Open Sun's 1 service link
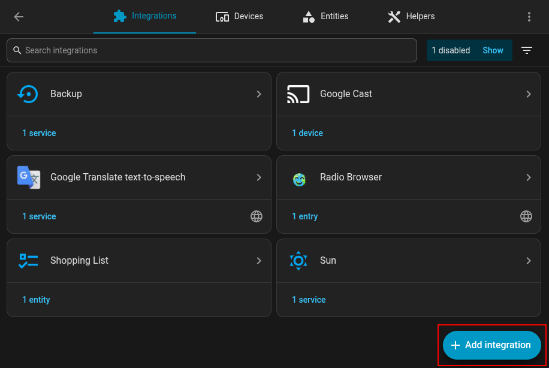 pos(309,300)
